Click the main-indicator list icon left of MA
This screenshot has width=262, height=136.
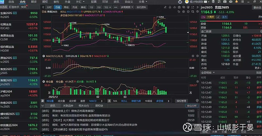point(109,101)
